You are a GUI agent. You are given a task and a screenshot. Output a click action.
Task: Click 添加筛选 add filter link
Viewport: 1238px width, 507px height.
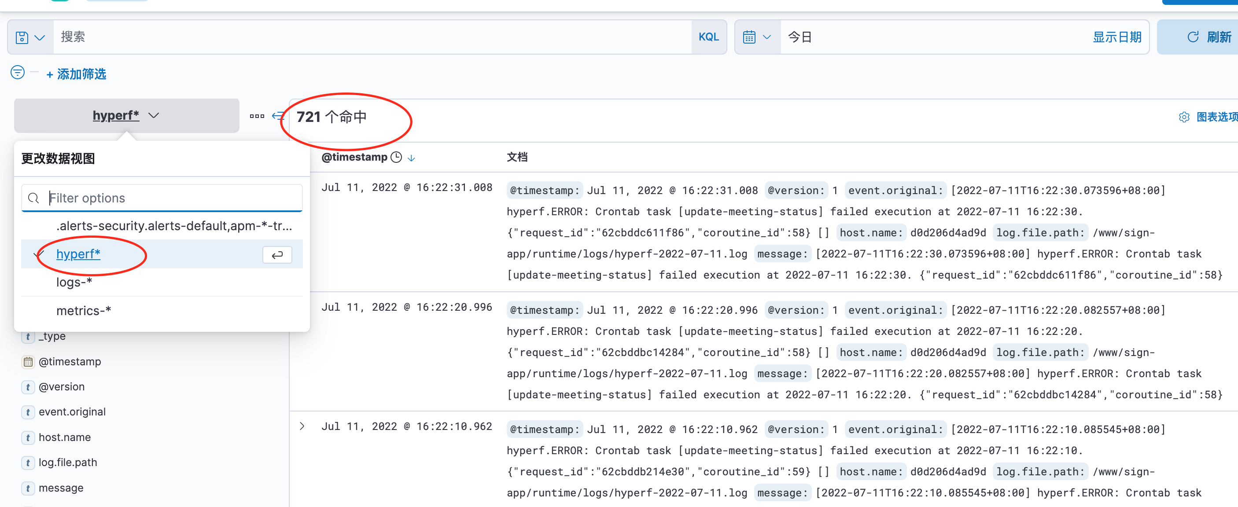[77, 74]
